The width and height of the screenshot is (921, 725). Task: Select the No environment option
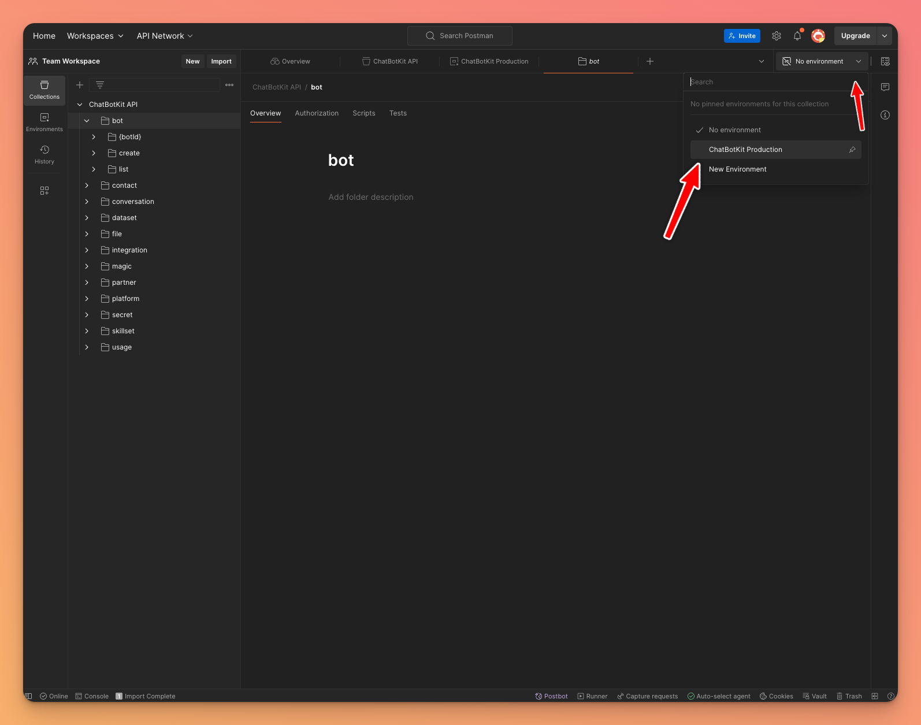tap(734, 130)
